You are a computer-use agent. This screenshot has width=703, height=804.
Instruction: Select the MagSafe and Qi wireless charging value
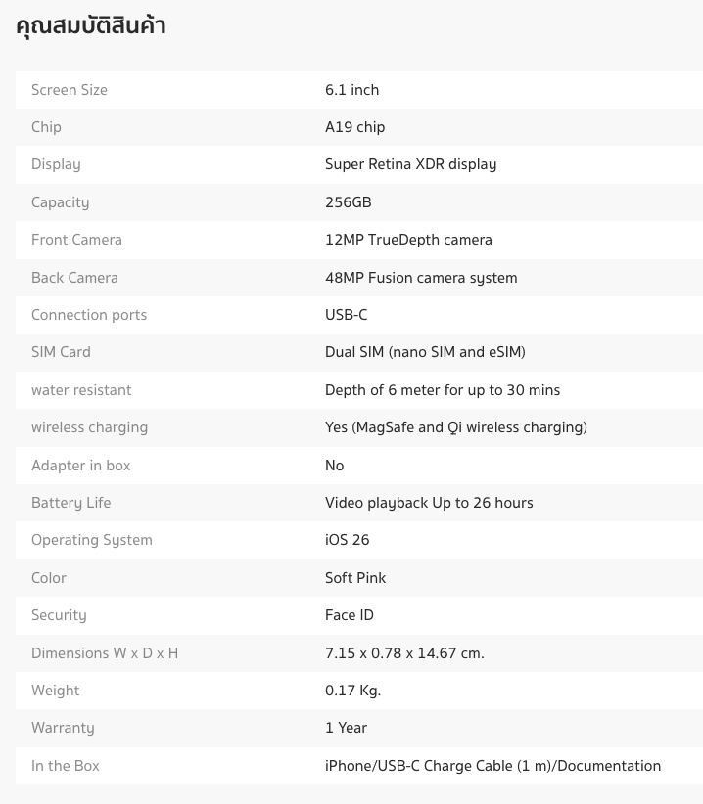point(455,427)
